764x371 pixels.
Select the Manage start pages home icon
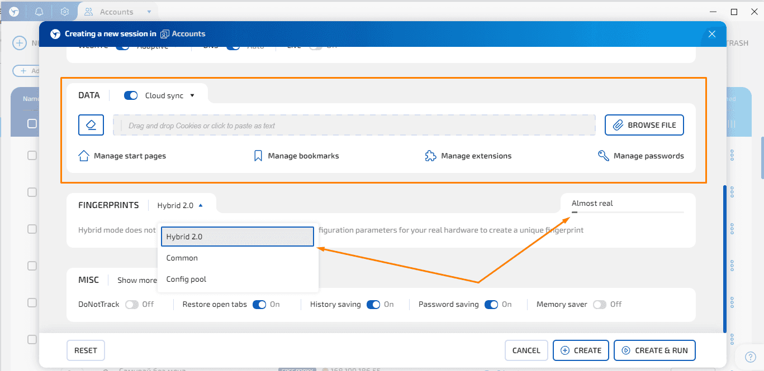click(83, 156)
